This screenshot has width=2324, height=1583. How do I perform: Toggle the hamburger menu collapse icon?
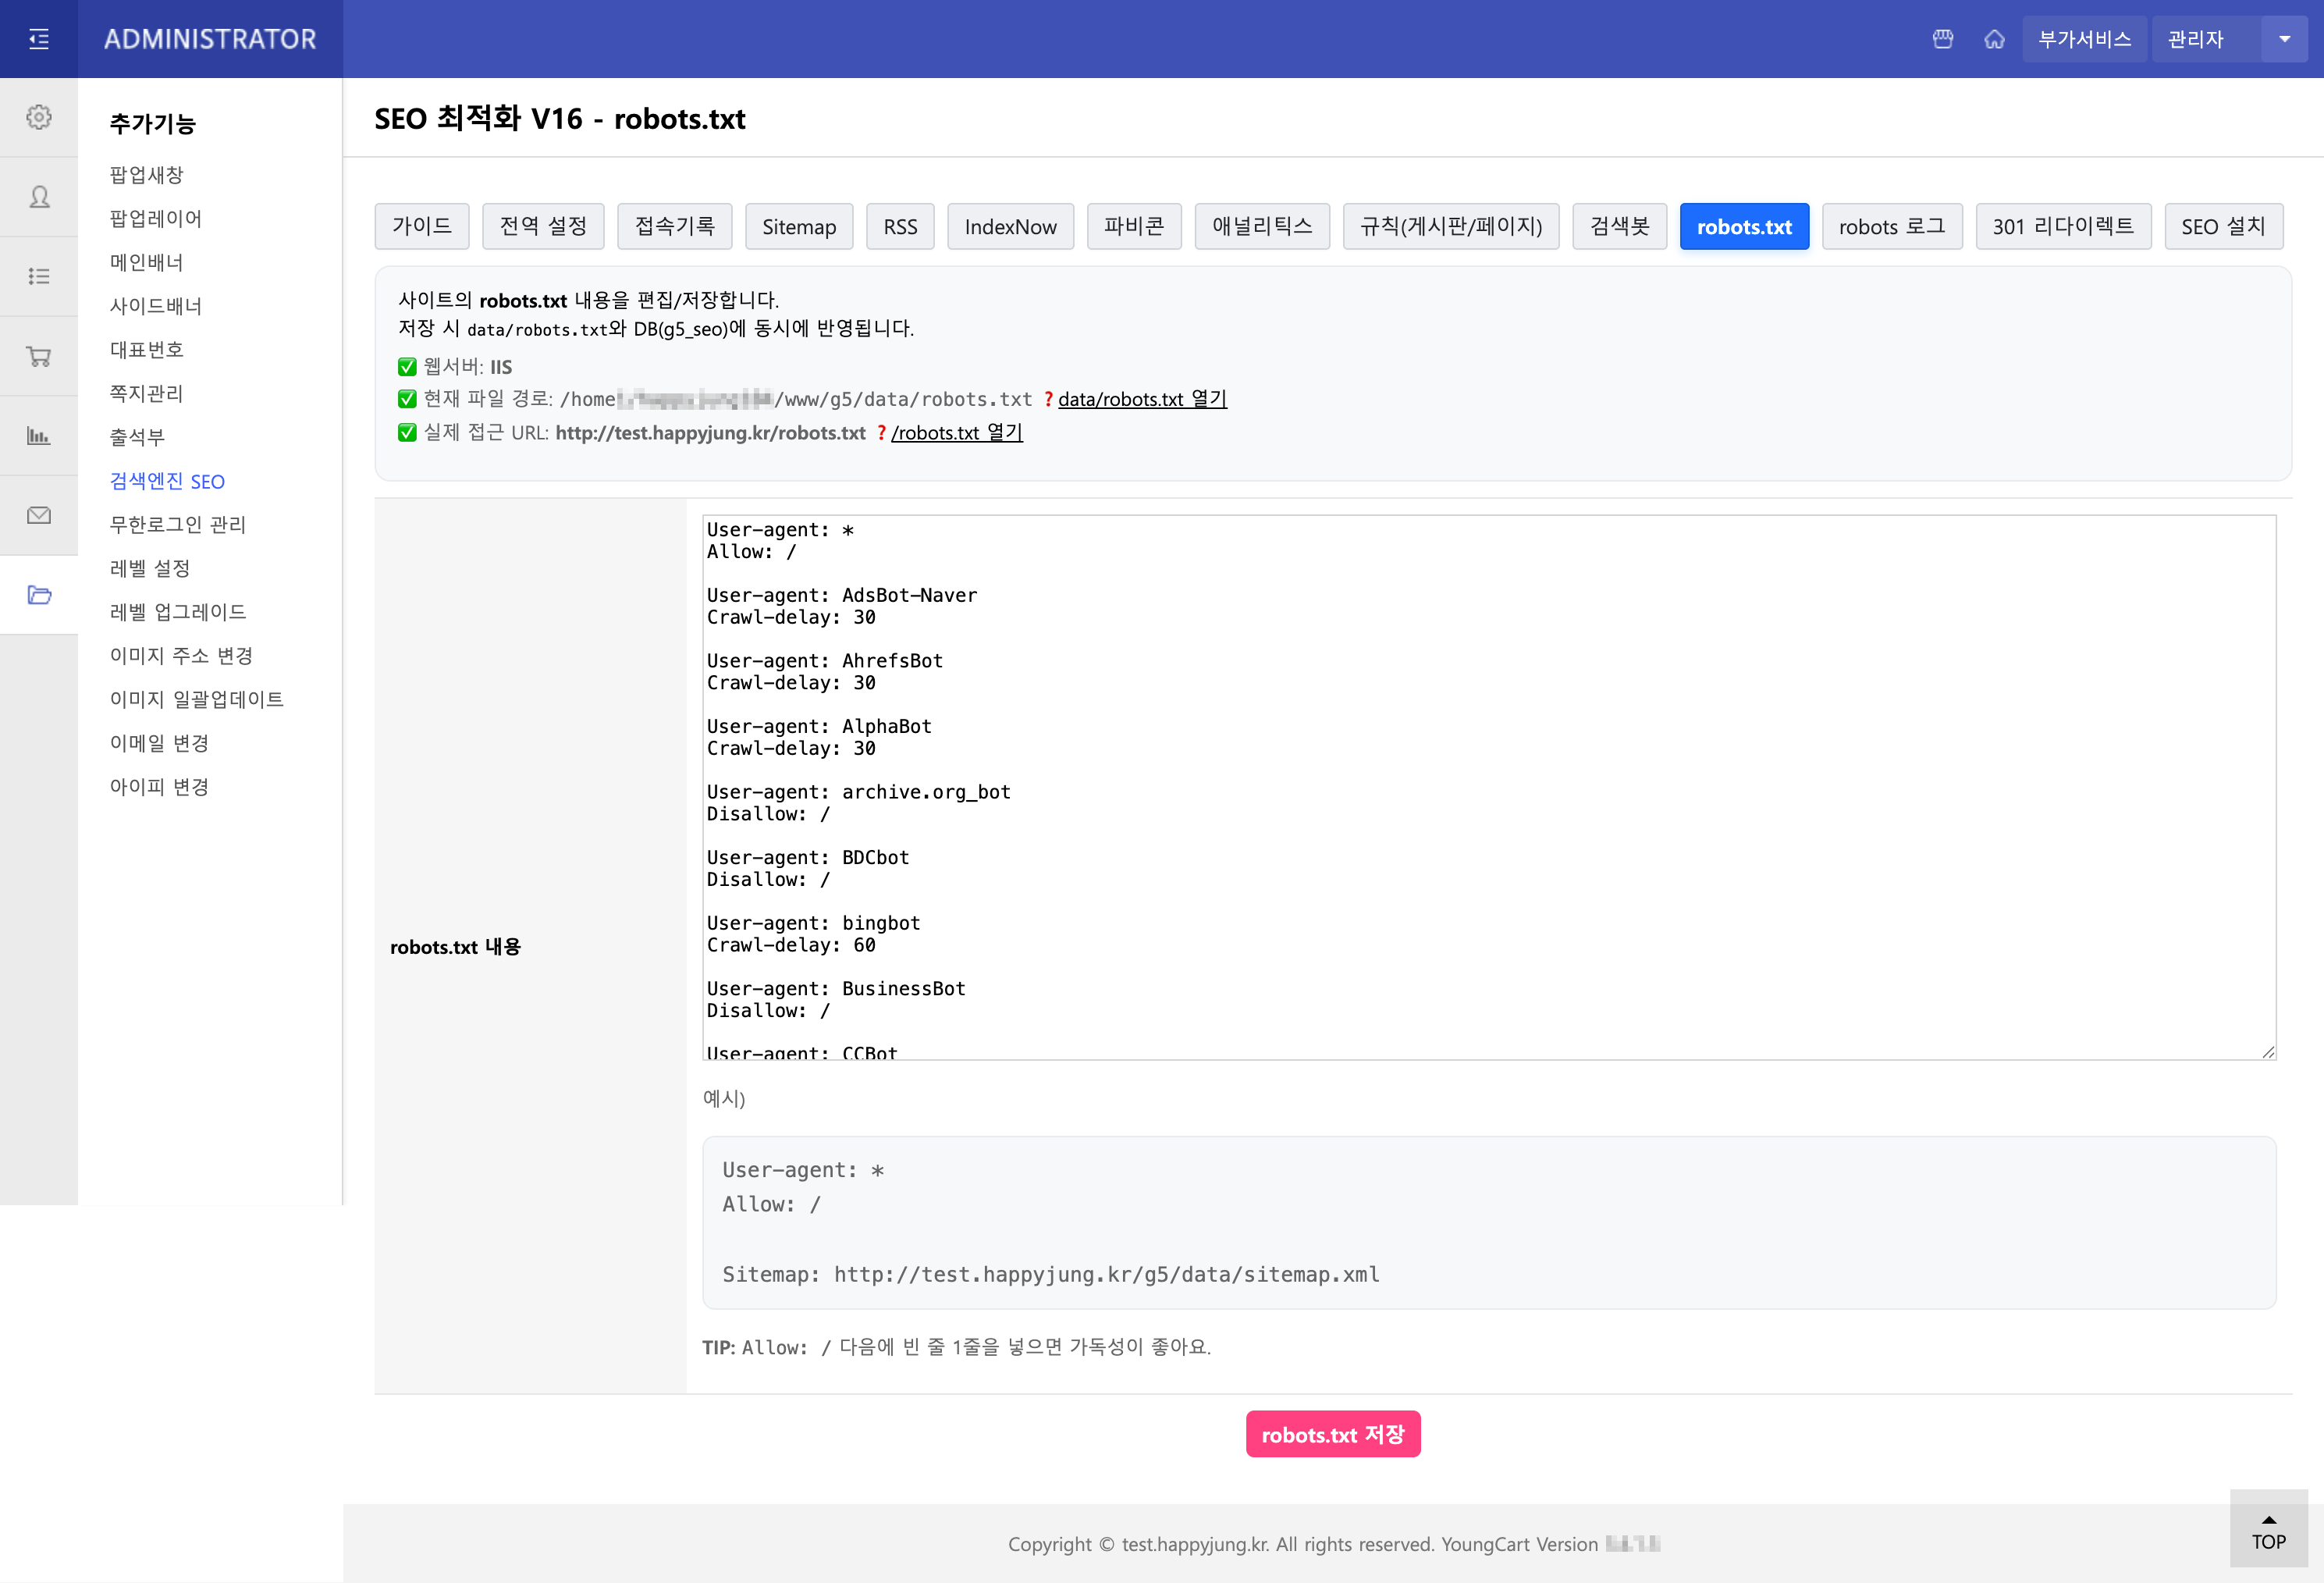39,39
